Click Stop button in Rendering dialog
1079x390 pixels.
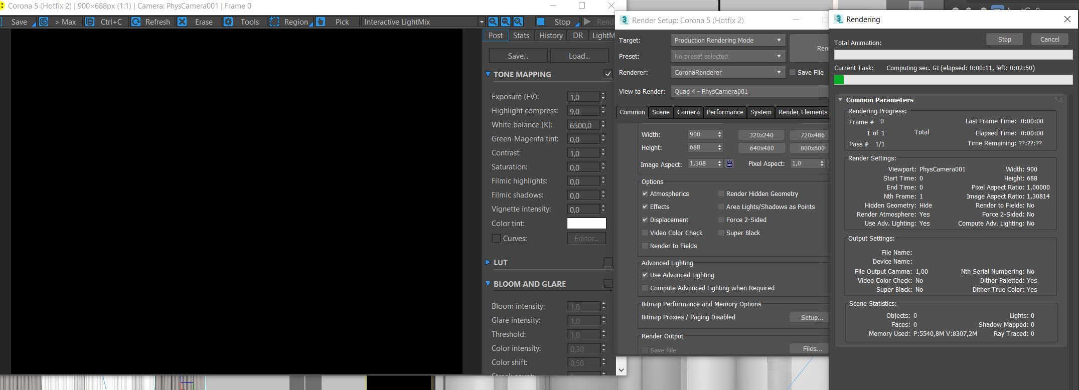[1005, 39]
